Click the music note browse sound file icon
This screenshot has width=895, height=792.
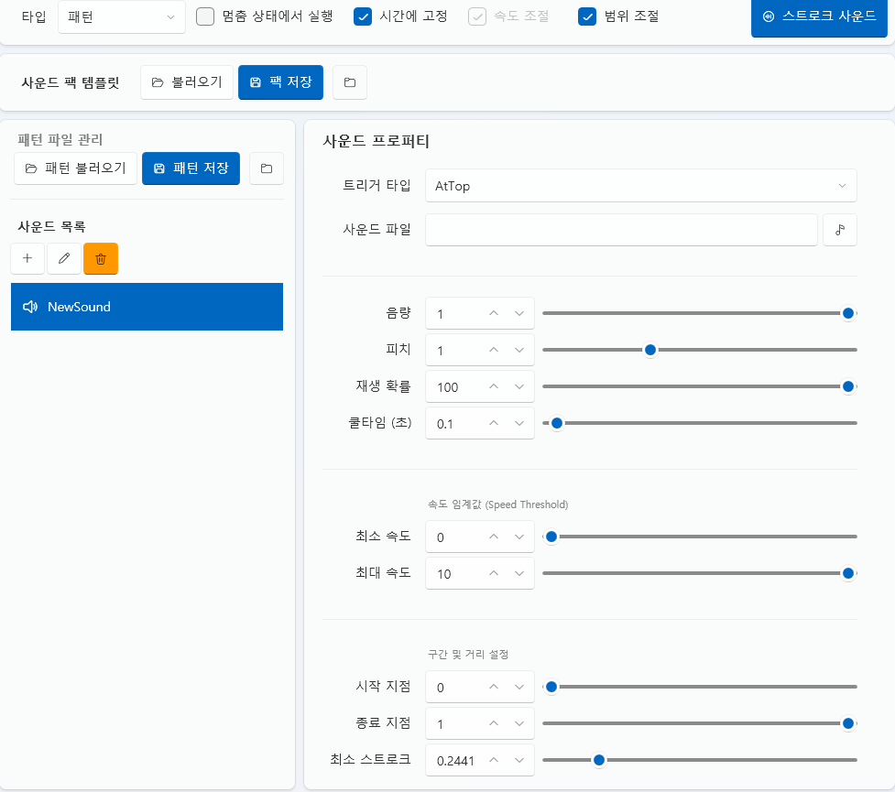pyautogui.click(x=839, y=231)
